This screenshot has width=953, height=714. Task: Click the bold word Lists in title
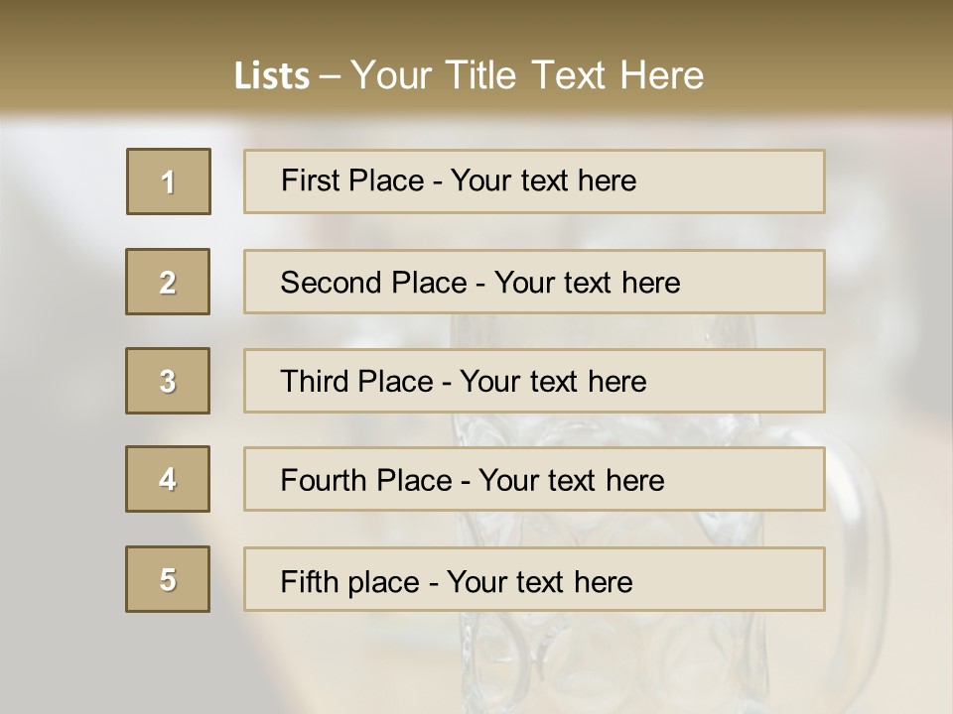coord(272,76)
